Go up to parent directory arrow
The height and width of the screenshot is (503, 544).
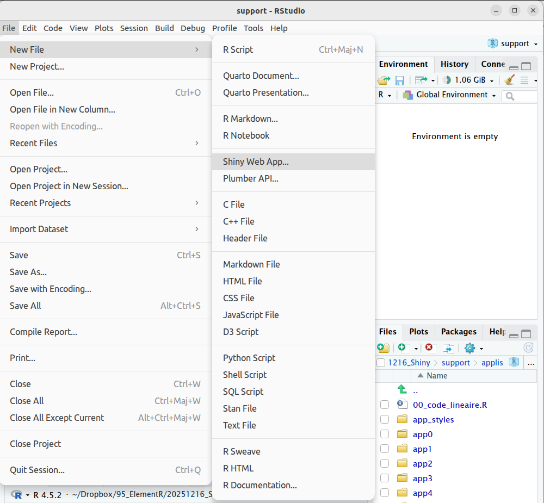pyautogui.click(x=402, y=389)
